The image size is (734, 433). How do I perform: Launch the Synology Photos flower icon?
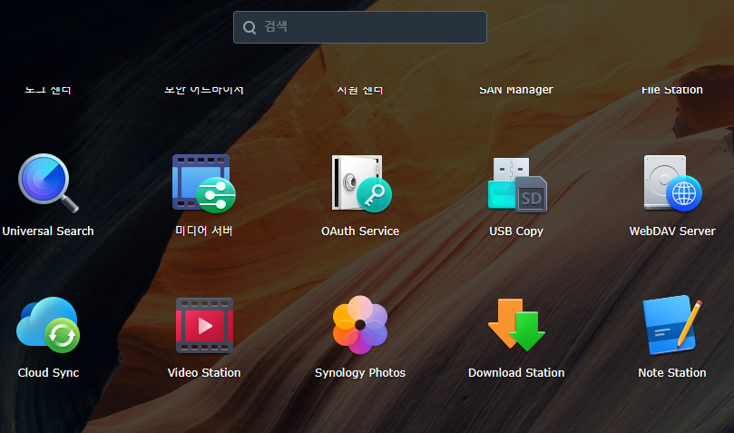(x=360, y=324)
